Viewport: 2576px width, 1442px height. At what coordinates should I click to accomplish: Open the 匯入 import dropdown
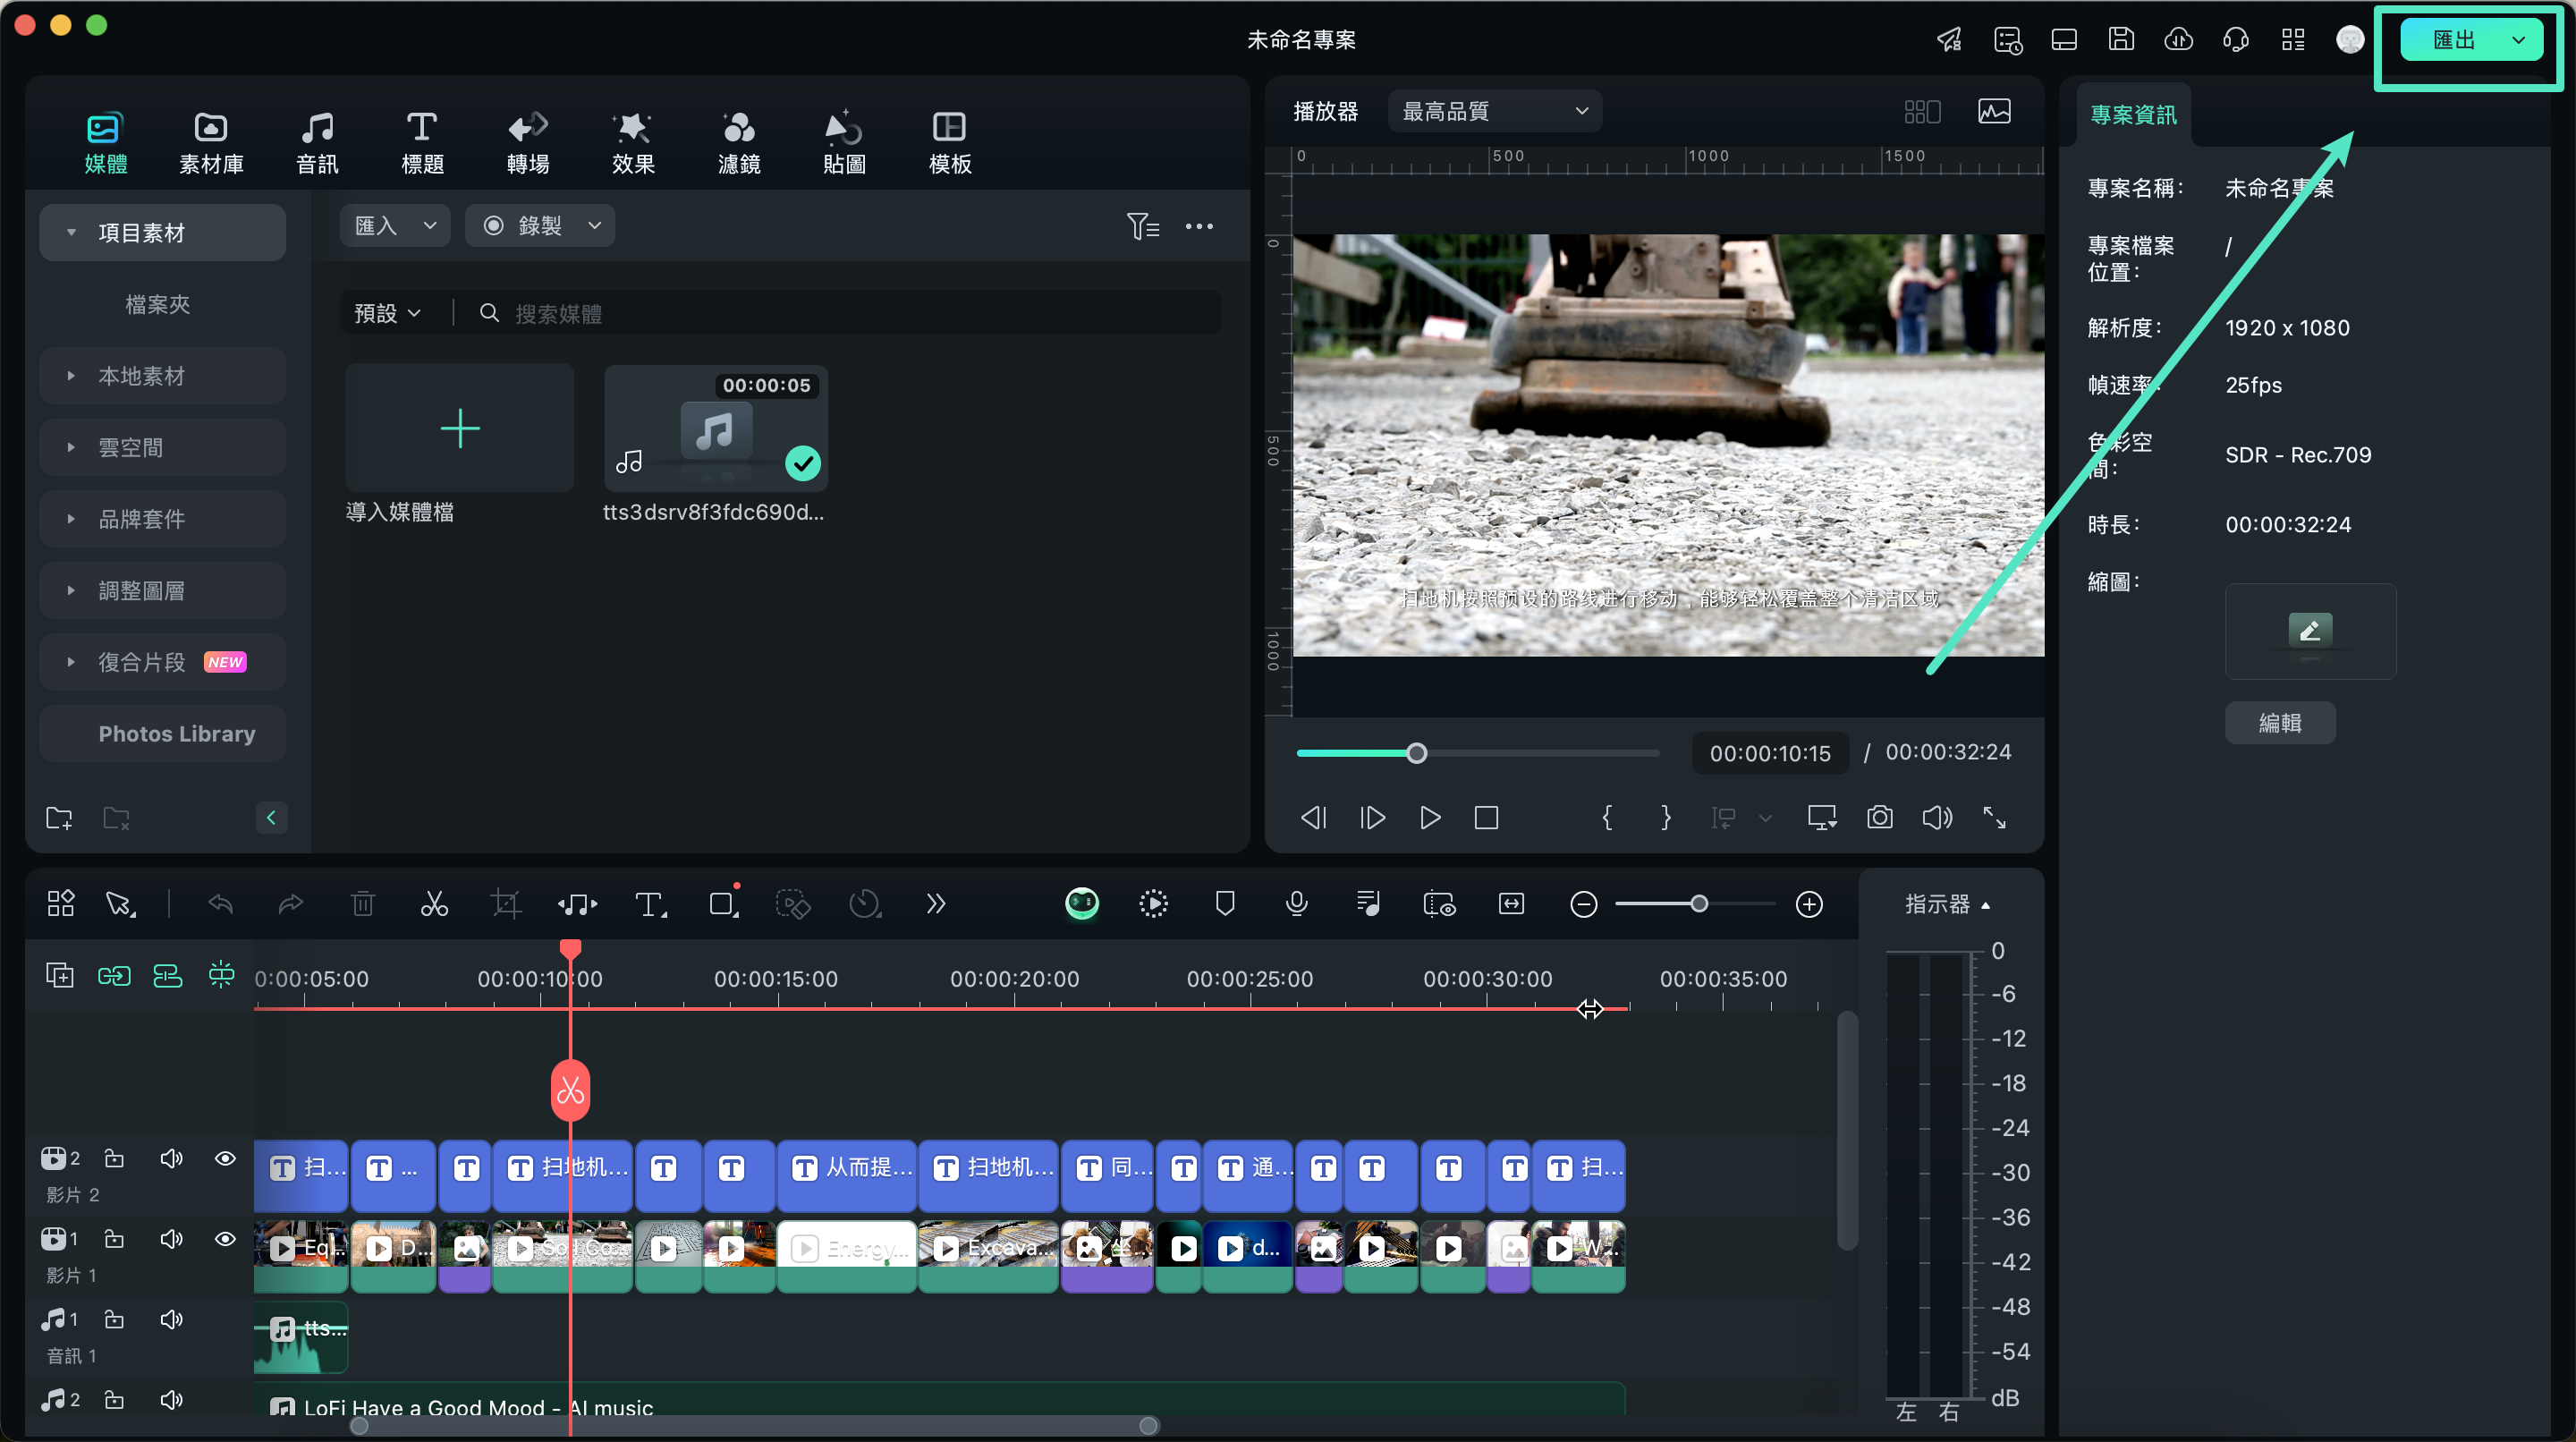click(395, 225)
